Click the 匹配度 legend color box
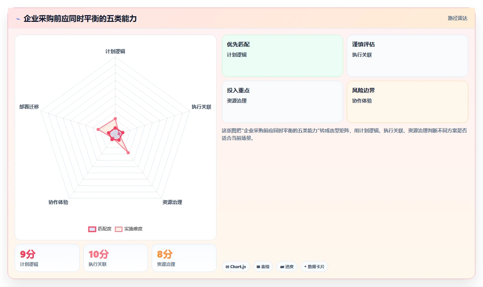483x287 pixels. click(x=92, y=229)
